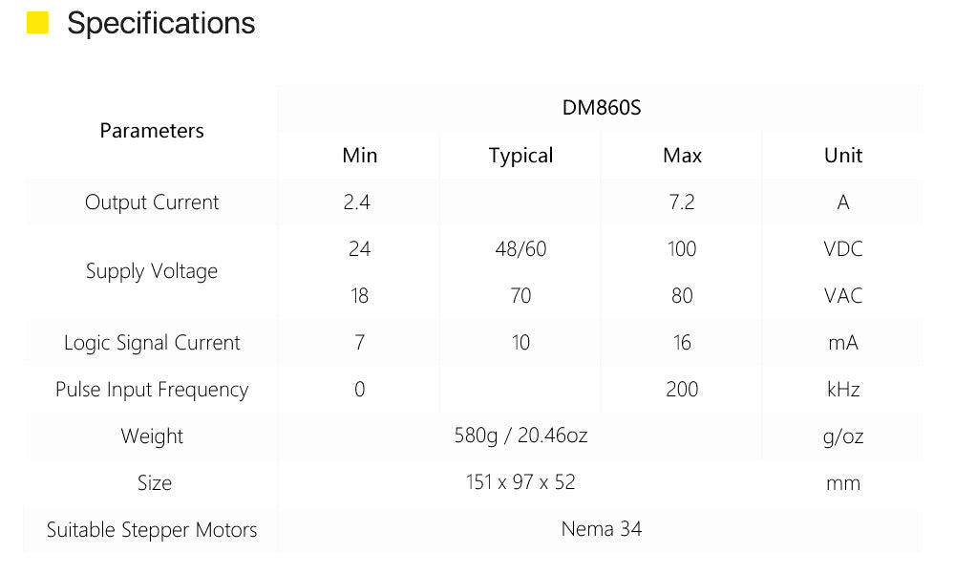The width and height of the screenshot is (955, 574).
Task: Click the 48/60 typical voltage value
Action: click(x=520, y=248)
